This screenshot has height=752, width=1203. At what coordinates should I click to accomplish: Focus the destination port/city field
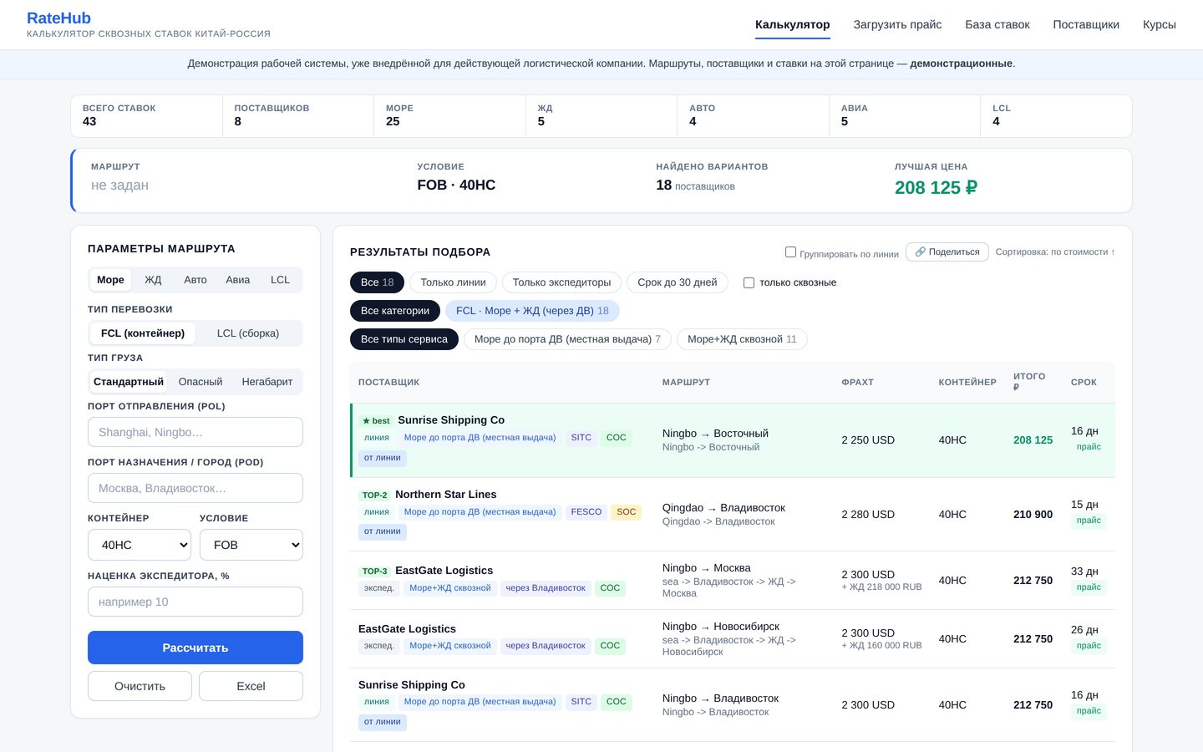(195, 488)
